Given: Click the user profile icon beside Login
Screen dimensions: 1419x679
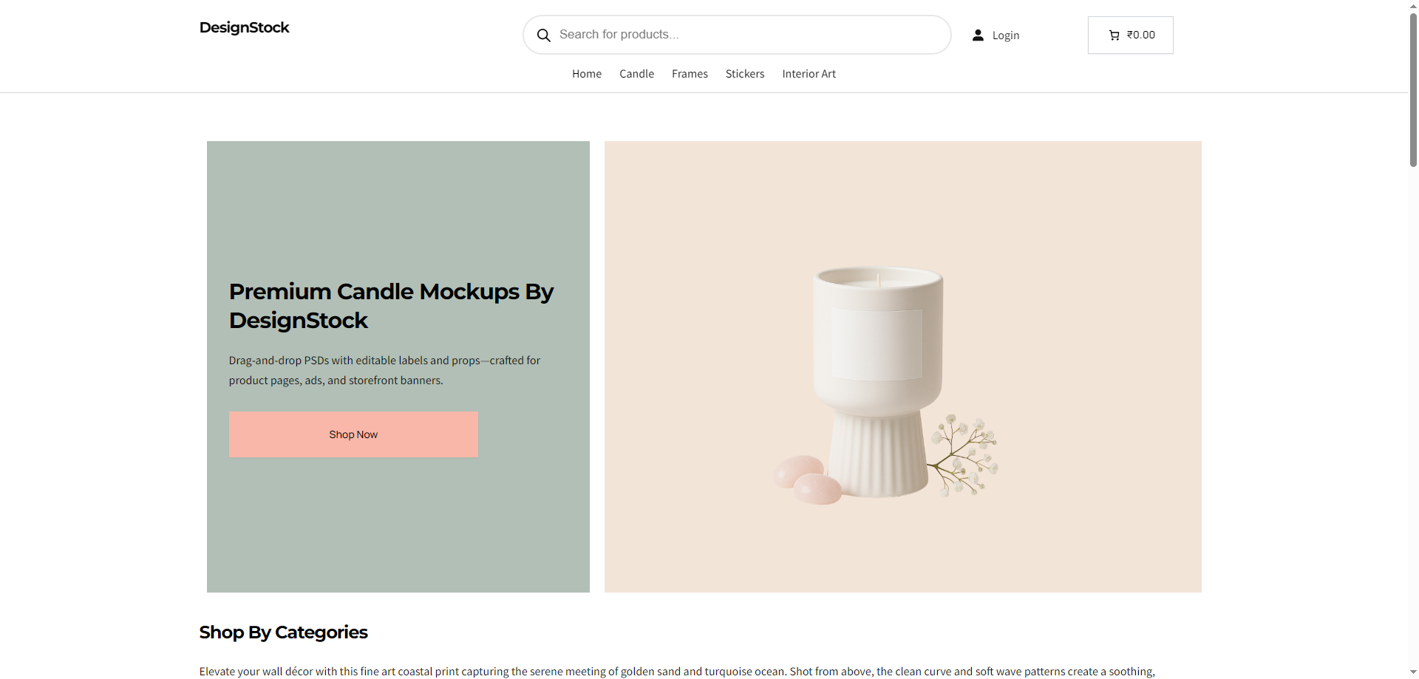Looking at the screenshot, I should [x=978, y=35].
